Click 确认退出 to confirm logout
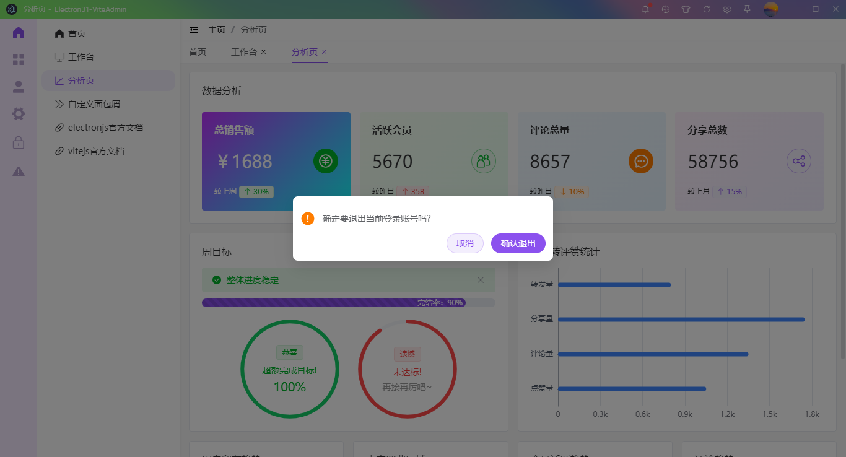The image size is (846, 457). (518, 243)
